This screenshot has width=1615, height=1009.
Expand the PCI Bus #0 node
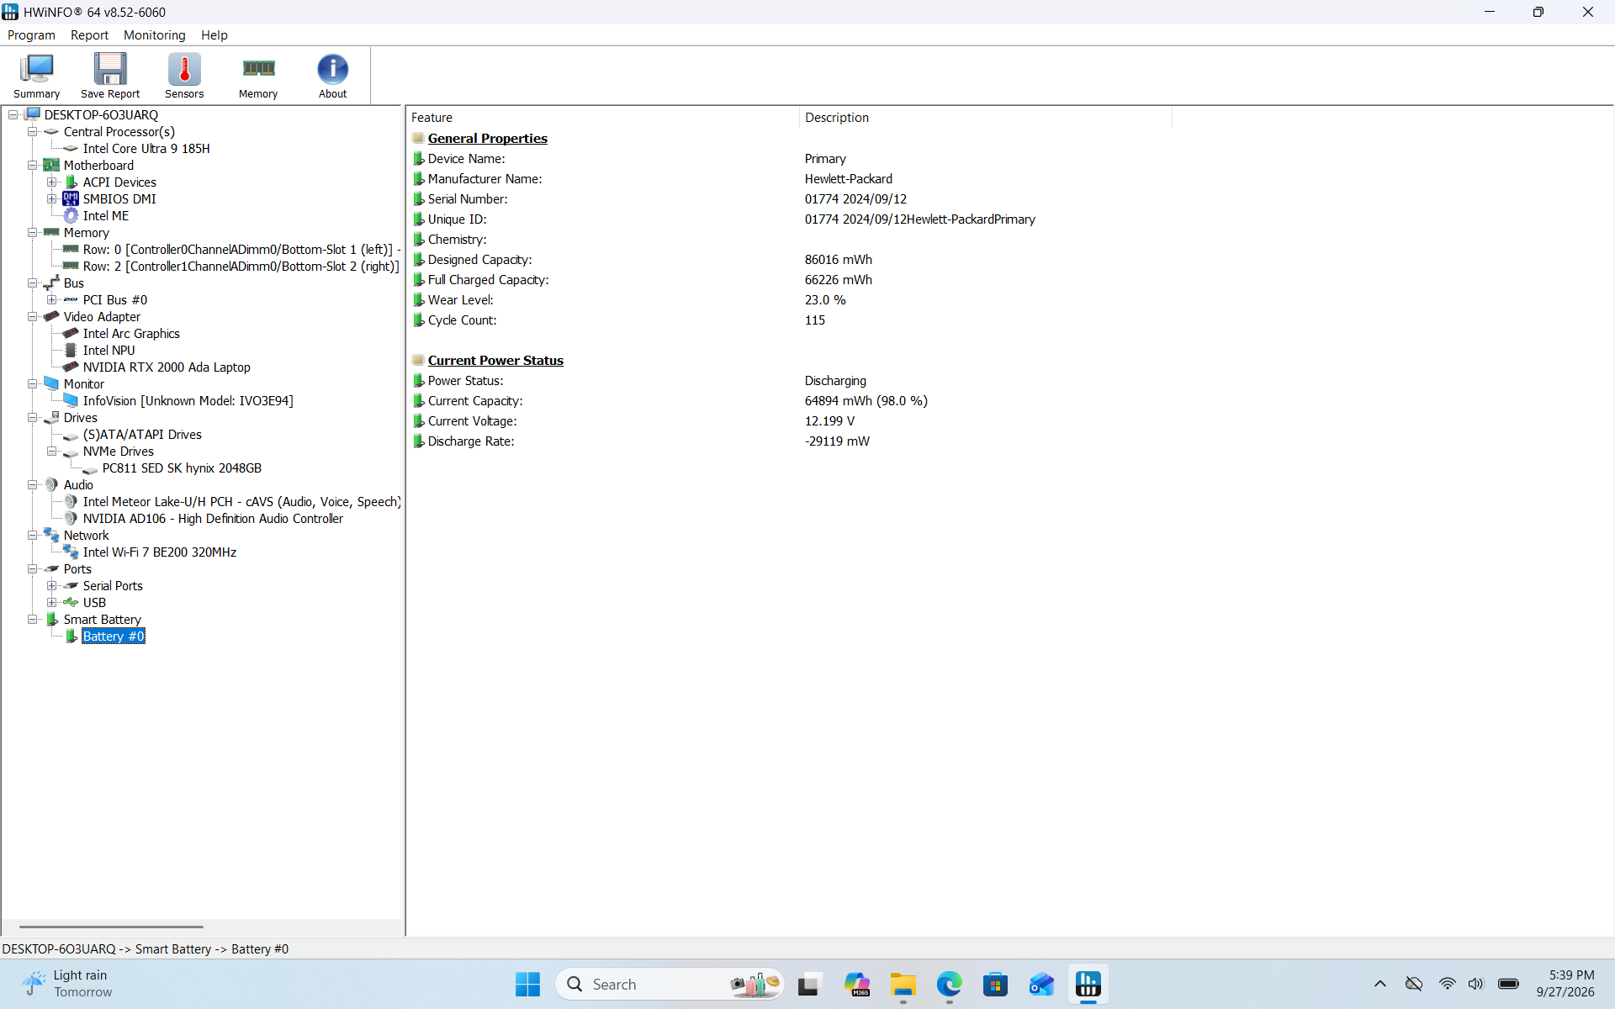(x=52, y=300)
